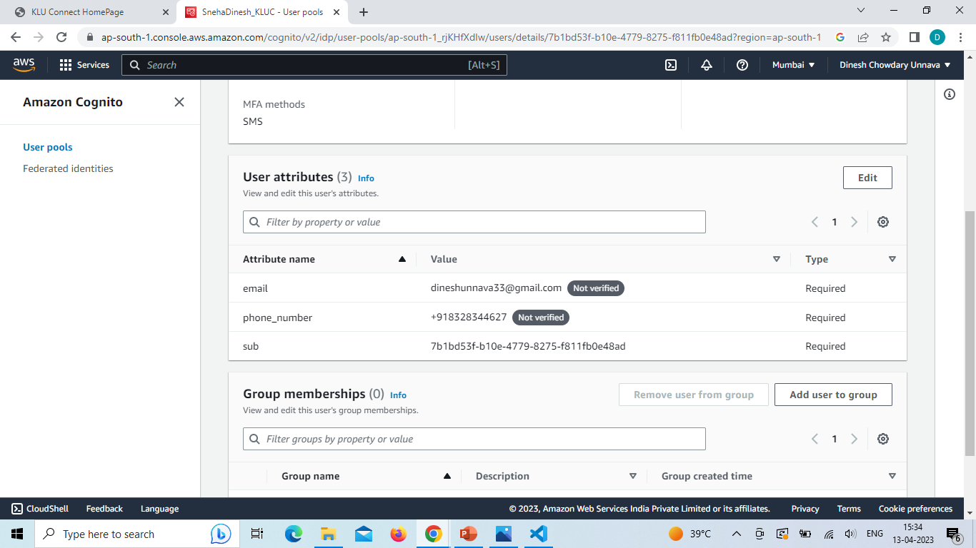Open the AWS help question mark icon
Screen dimensions: 976x548
[x=742, y=64]
